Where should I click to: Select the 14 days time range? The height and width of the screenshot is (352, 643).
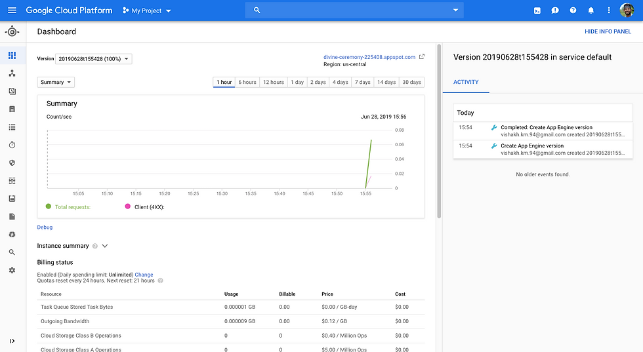[386, 83]
